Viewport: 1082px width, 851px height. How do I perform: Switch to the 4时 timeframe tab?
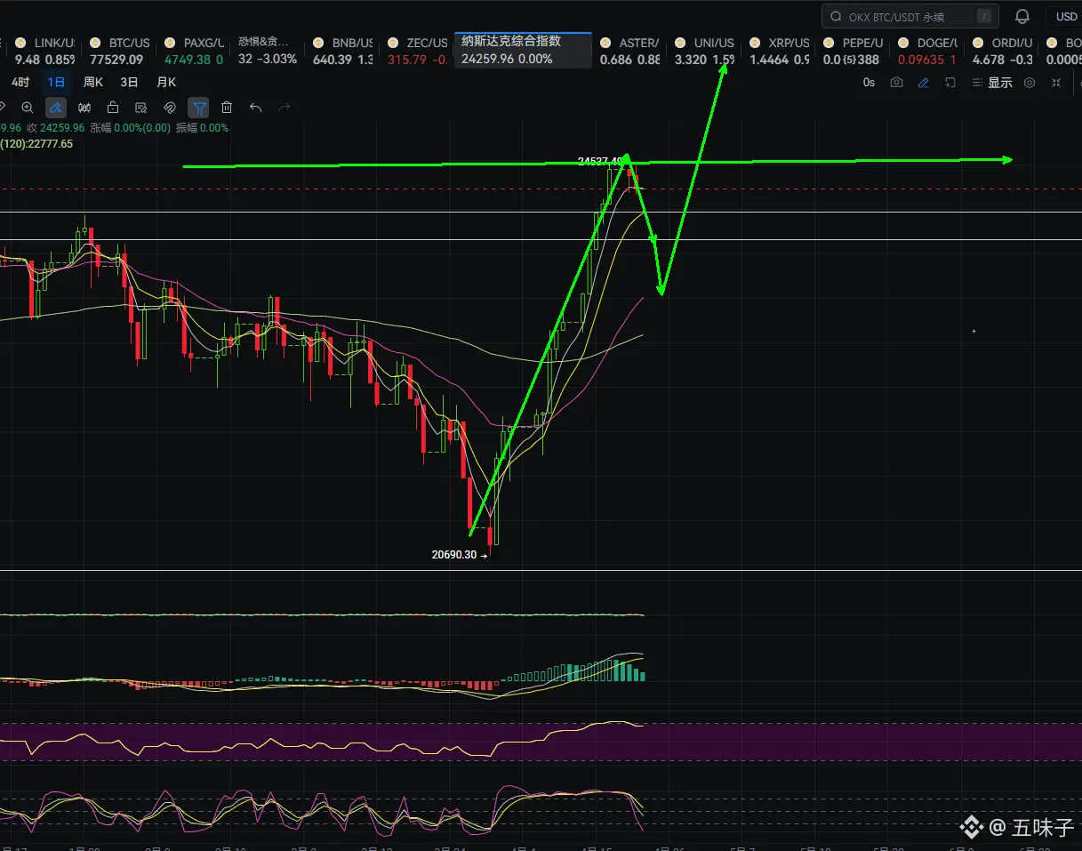click(x=20, y=82)
